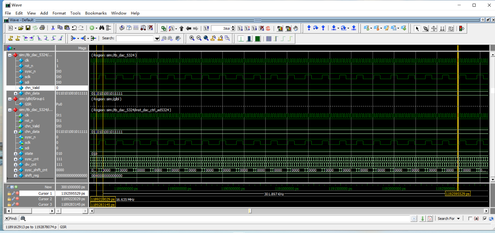This screenshot has height=233, width=495.
Task: Open the wrench properties for Cursor 1
Action: 13,193
